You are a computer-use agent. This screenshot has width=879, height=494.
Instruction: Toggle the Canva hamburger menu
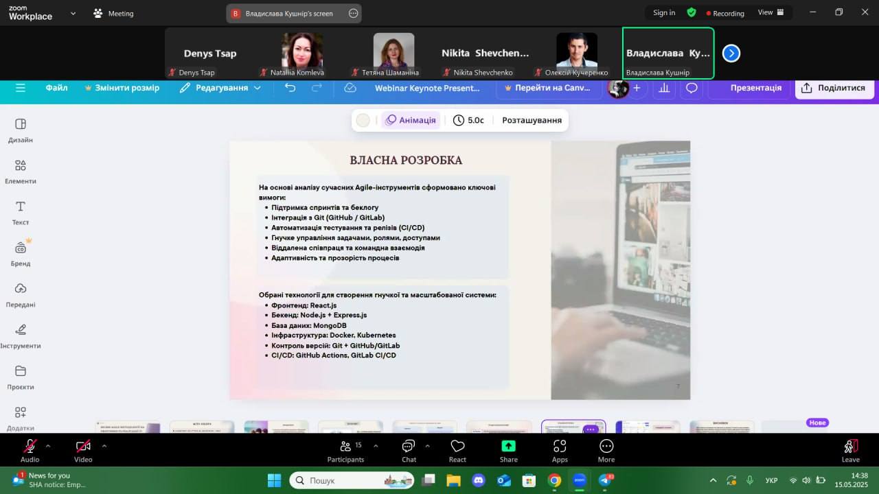(x=21, y=88)
